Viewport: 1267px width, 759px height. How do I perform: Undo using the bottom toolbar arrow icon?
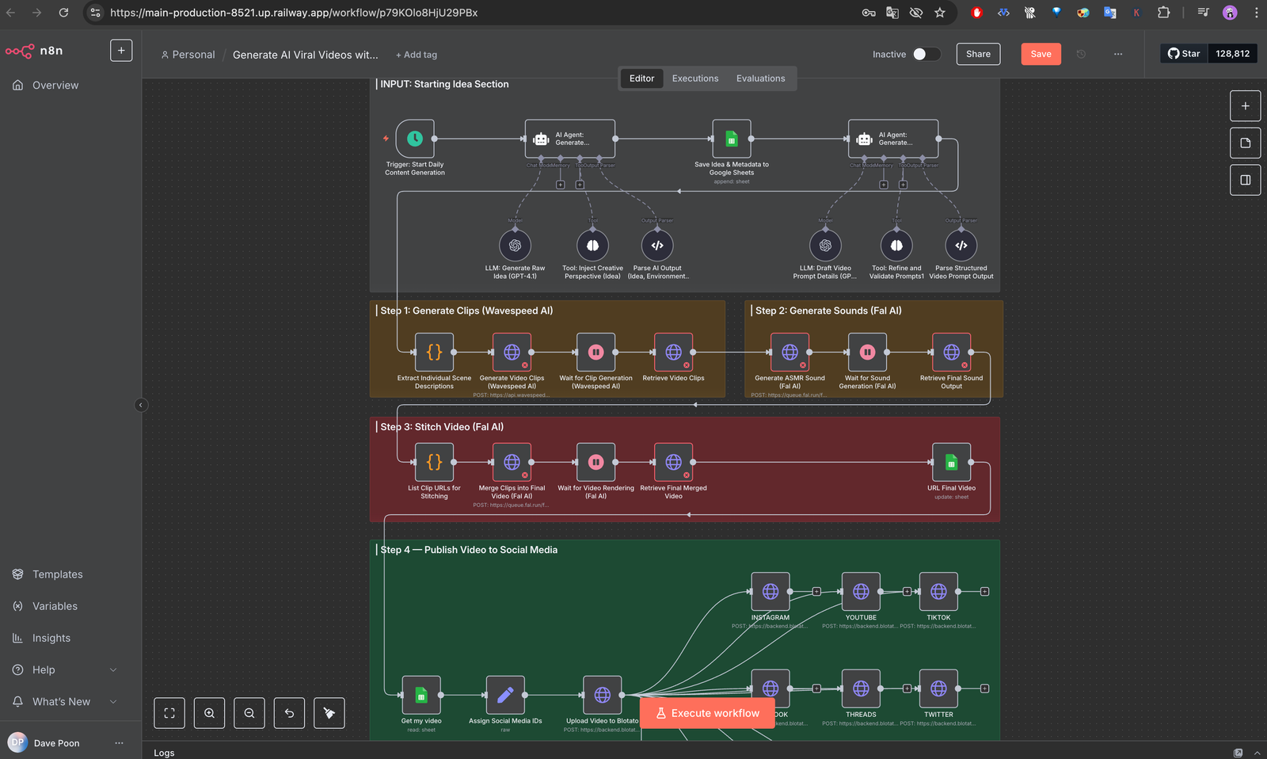(x=289, y=712)
